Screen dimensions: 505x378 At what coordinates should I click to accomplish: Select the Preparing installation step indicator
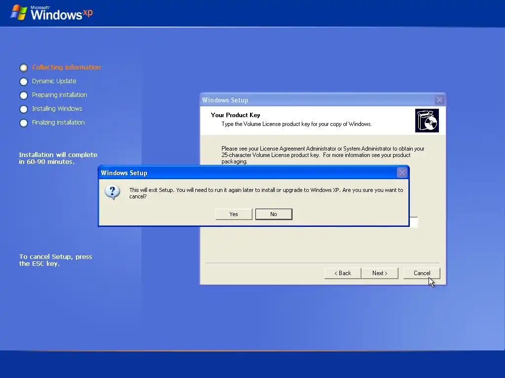[x=24, y=95]
